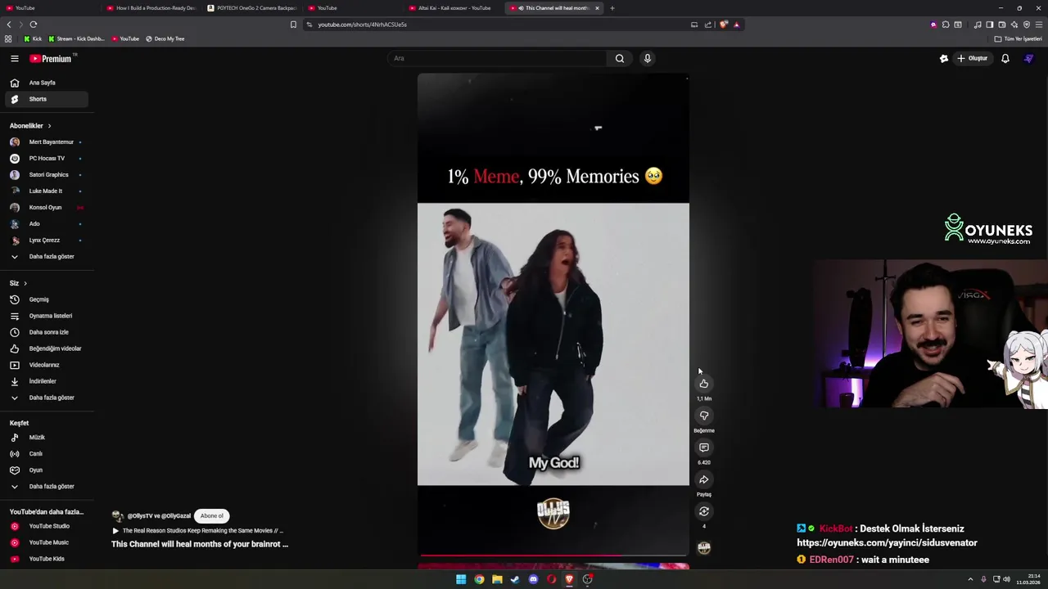Pause the playing short video
Viewport: 1048px width, 589px height.
pyautogui.click(x=553, y=315)
